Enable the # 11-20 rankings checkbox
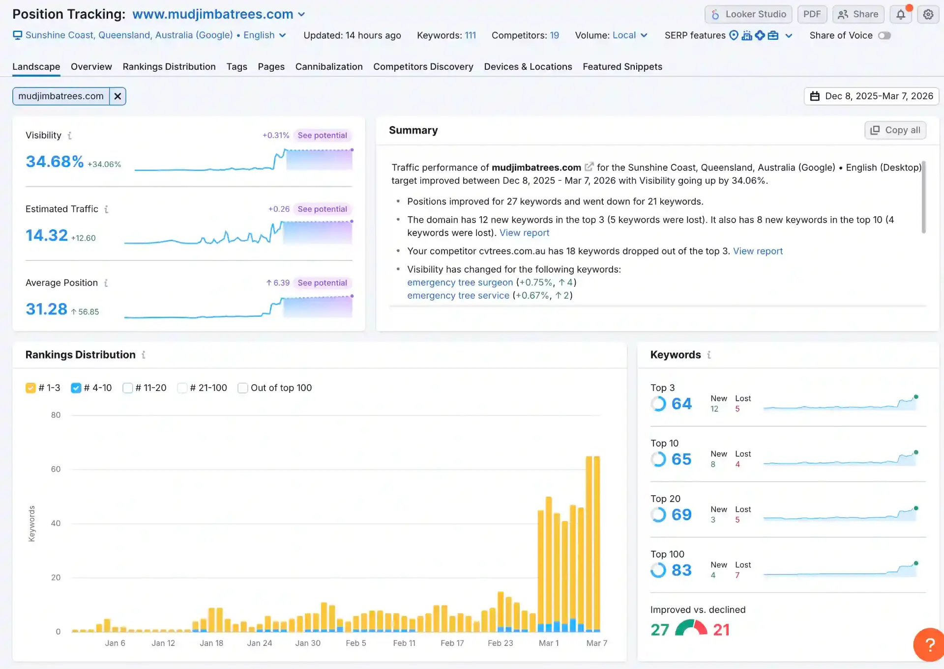The image size is (944, 669). click(127, 388)
